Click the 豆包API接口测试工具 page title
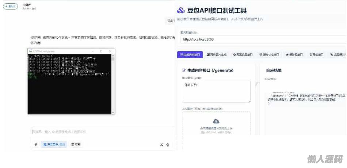This screenshot has height=168, width=347. click(x=217, y=10)
